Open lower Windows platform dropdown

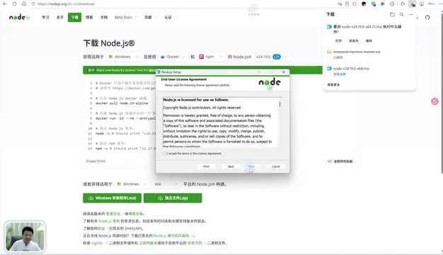click(132, 184)
